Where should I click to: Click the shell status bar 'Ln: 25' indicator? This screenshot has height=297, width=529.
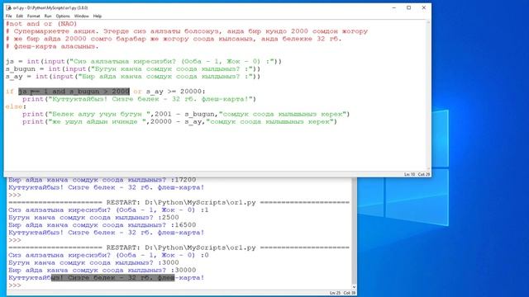coord(335,293)
